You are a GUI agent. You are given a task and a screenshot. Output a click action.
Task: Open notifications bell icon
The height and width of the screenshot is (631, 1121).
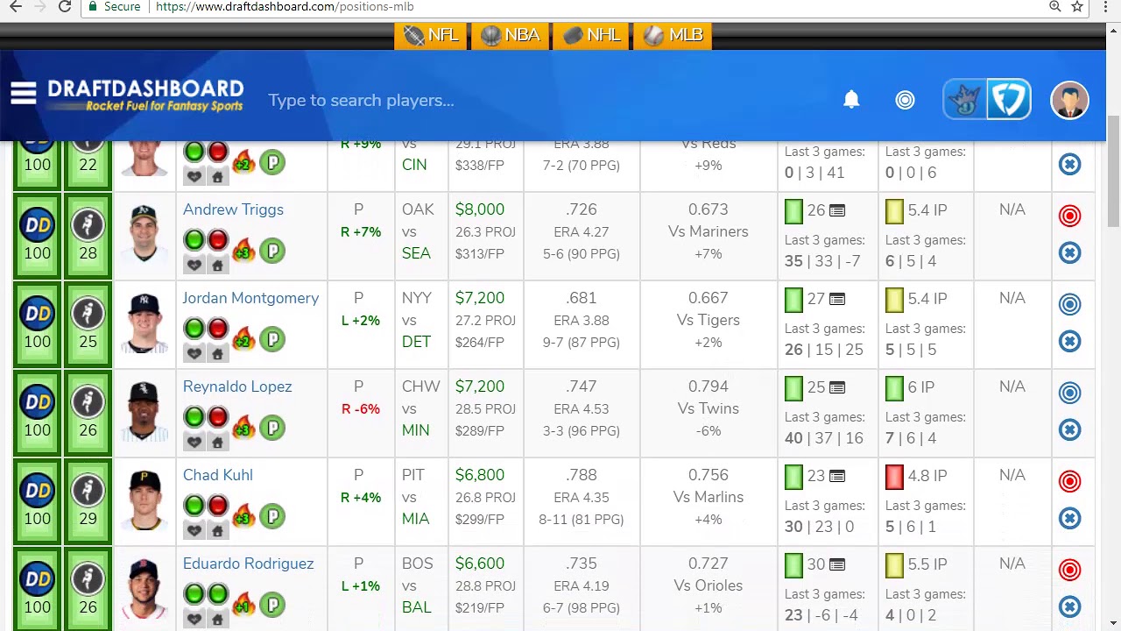[851, 99]
